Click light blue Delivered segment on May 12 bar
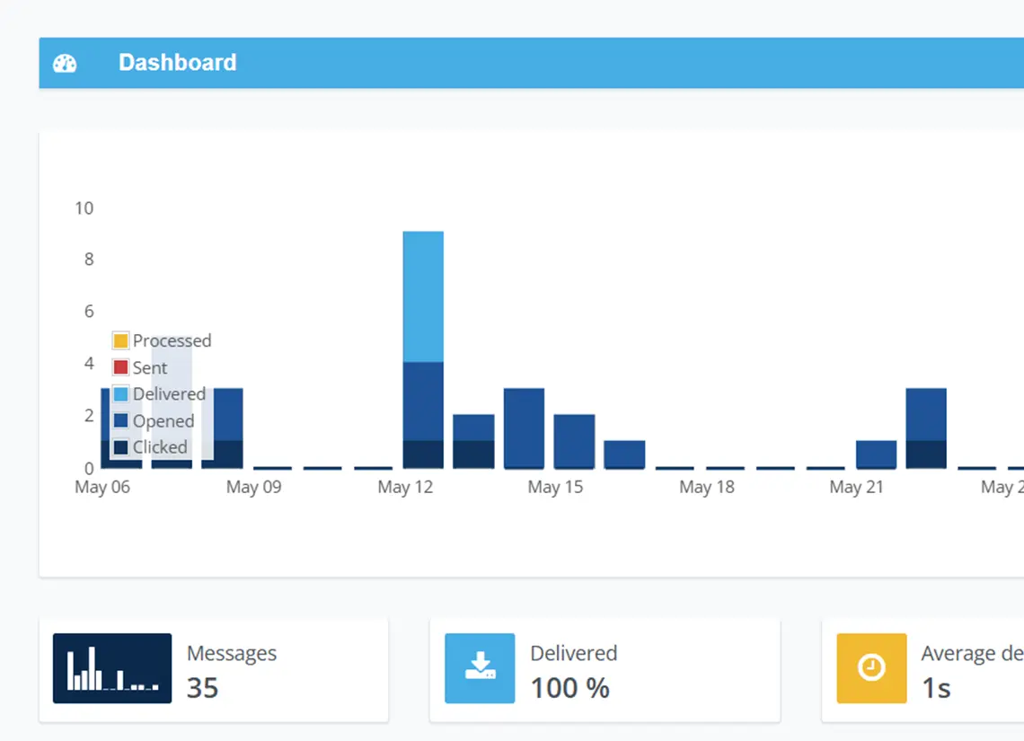Viewport: 1024px width, 741px height. (423, 296)
